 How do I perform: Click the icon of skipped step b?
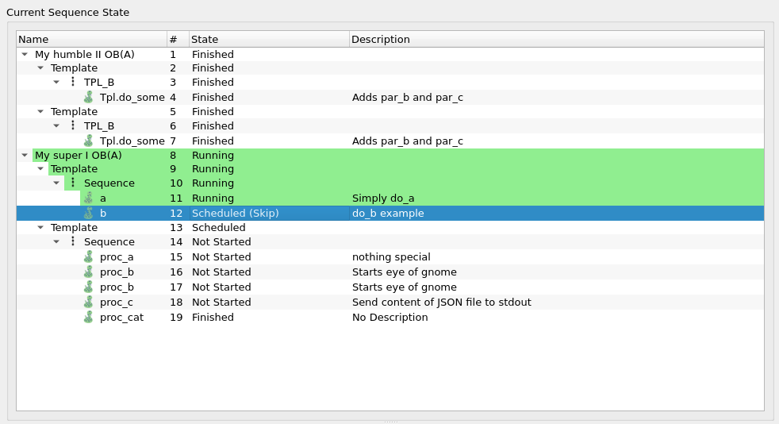[89, 214]
